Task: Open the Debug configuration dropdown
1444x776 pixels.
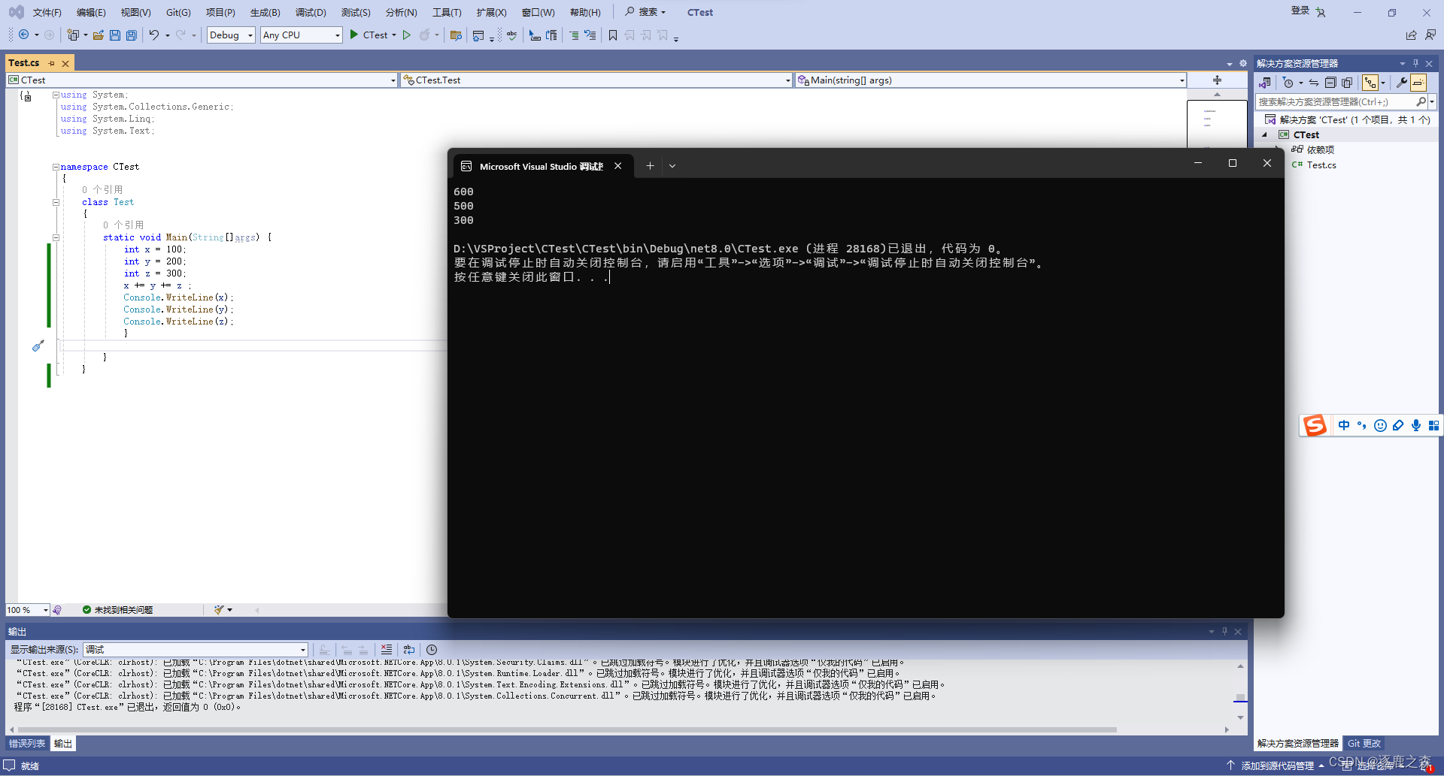Action: pyautogui.click(x=231, y=35)
